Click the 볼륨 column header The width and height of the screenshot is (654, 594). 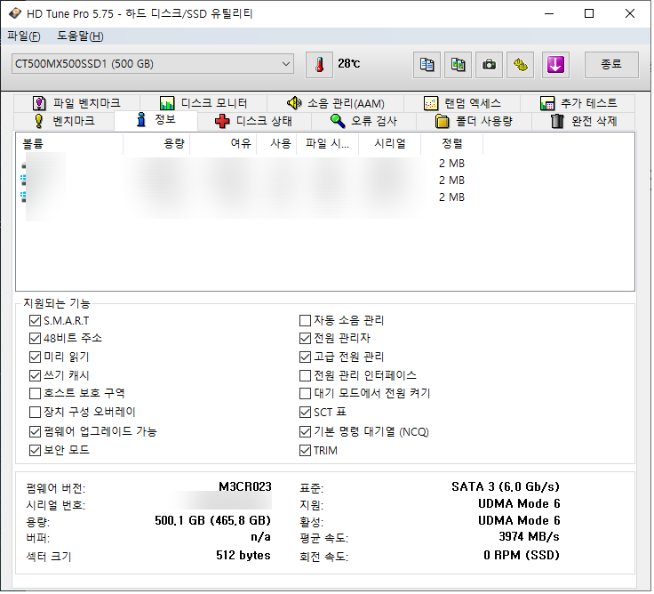pos(69,144)
